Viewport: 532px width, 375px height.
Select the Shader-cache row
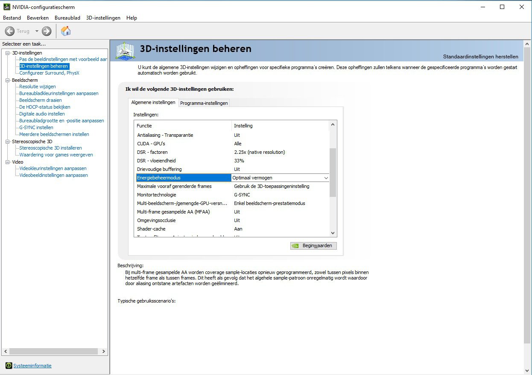232,229
